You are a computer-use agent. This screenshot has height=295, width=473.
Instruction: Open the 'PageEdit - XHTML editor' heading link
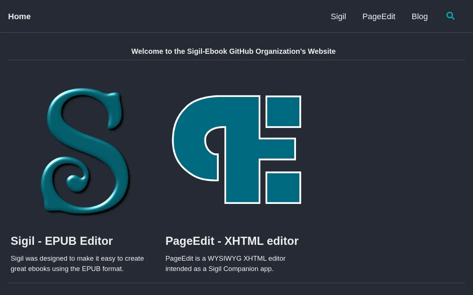232,241
